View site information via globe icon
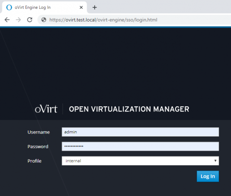231x196 pixels. (44, 20)
